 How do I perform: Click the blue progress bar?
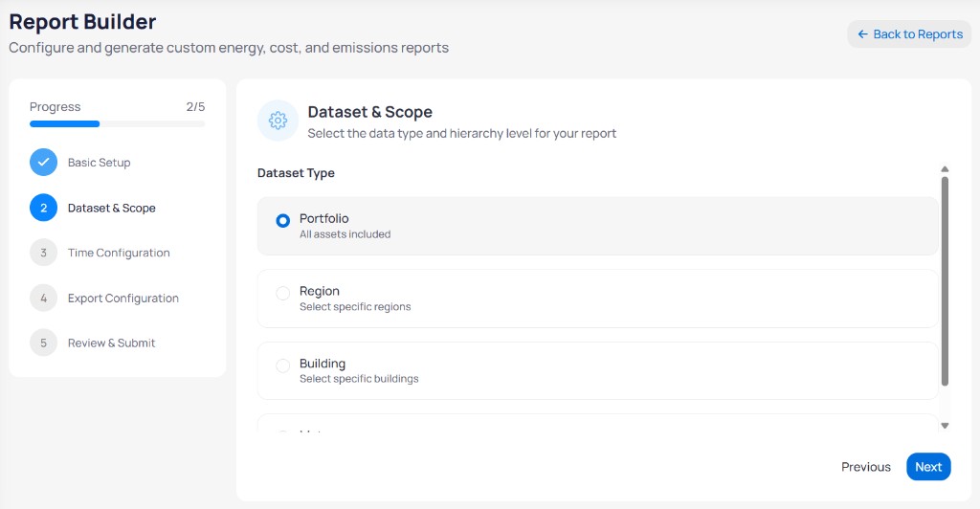[x=64, y=123]
